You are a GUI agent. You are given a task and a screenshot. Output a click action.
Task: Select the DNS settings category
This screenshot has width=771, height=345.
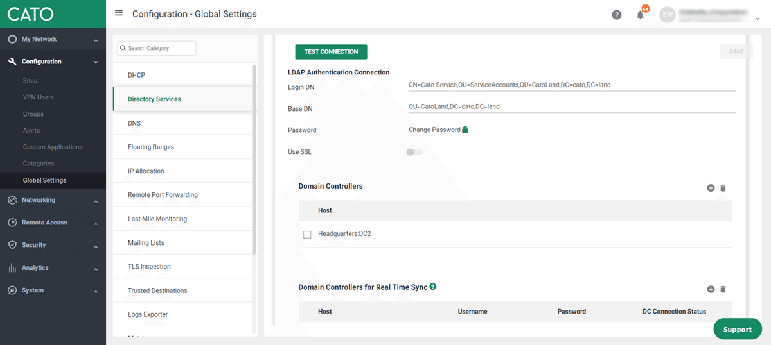tap(134, 123)
